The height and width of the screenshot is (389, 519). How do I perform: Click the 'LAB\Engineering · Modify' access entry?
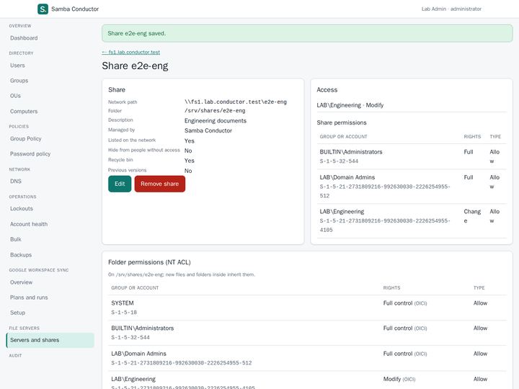(x=350, y=105)
